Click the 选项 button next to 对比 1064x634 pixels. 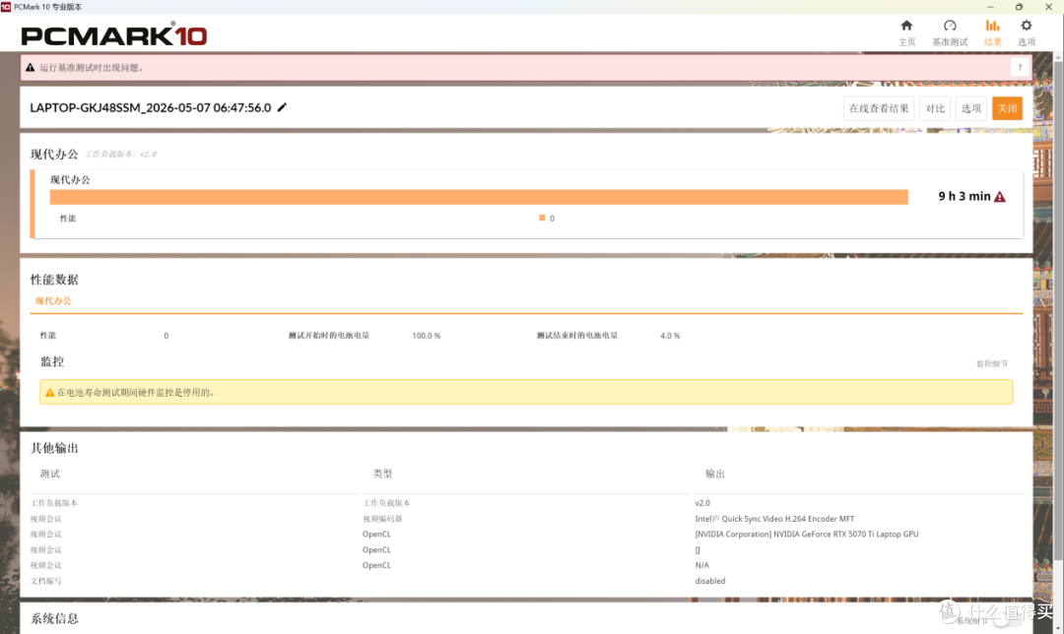(970, 108)
